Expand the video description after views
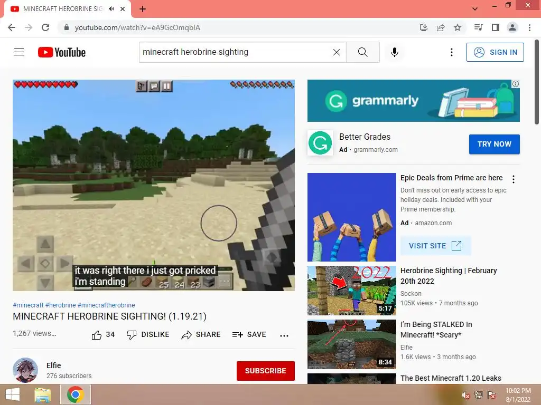 pyautogui.click(x=34, y=333)
